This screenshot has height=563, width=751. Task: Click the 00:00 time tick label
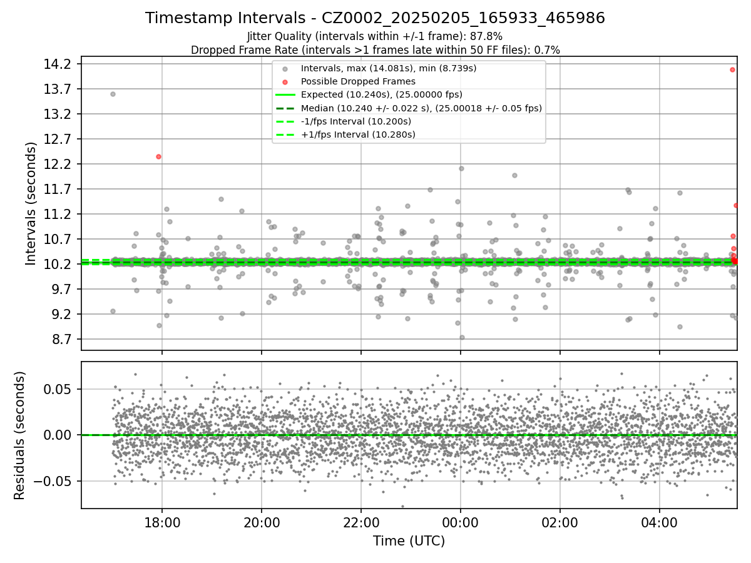tap(461, 522)
